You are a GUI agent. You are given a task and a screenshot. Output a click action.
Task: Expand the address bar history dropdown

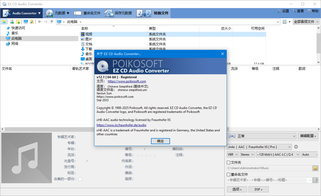(278, 22)
